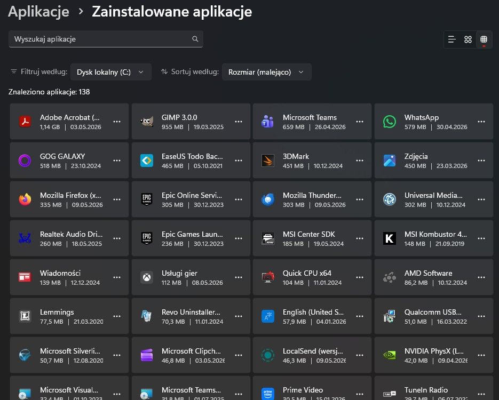Click the "Realtek Audio Dri..." app name
Screen dimensions: 499x400
coord(71,234)
